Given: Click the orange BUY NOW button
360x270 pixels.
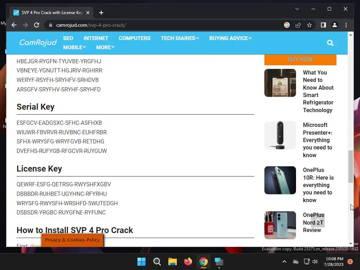Looking at the screenshot, I should click(300, 59).
